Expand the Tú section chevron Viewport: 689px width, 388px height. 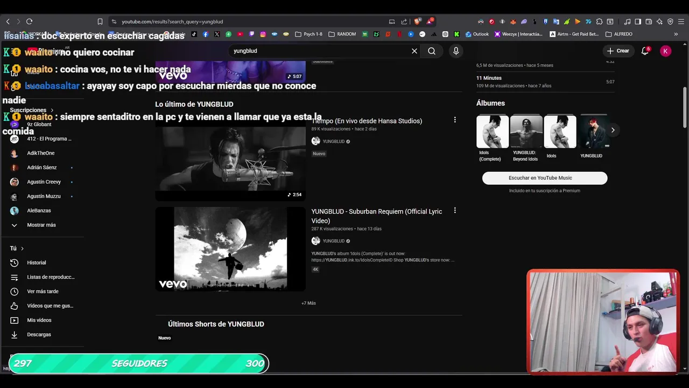[22, 248]
